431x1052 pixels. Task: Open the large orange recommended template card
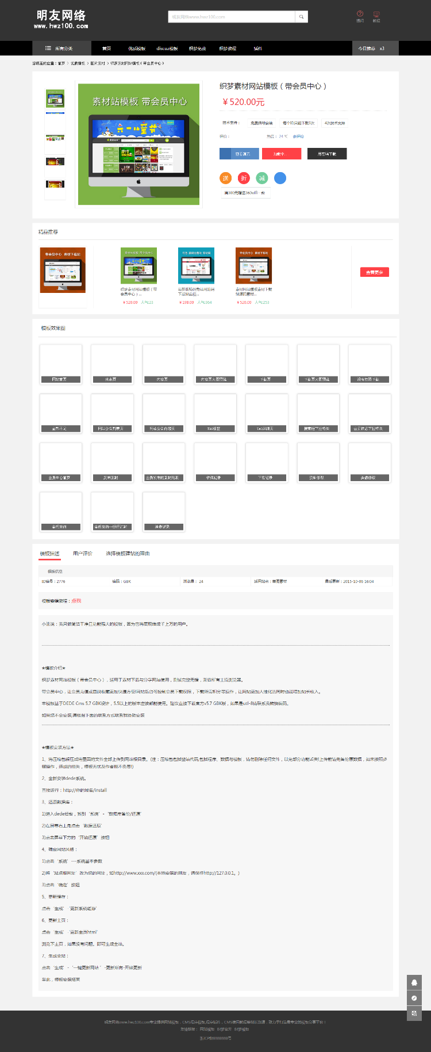63,270
